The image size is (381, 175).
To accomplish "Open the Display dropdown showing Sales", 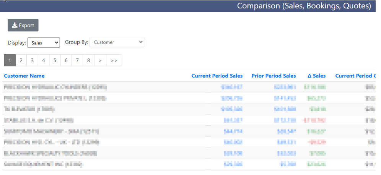I will tap(44, 43).
